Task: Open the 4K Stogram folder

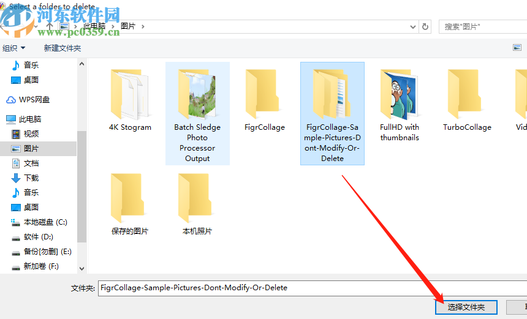Action: [130, 99]
